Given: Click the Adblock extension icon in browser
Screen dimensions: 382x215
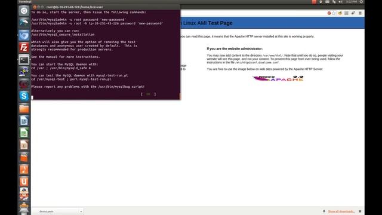Looking at the screenshot, I should [329, 13].
